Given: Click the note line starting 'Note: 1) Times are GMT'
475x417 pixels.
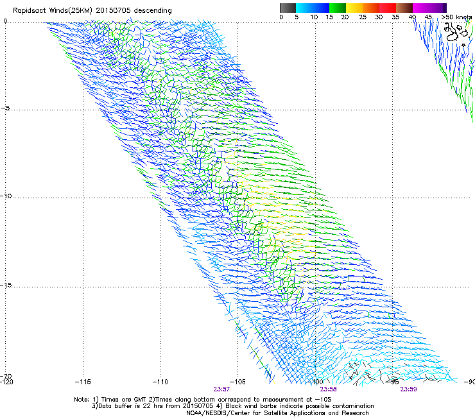Looking at the screenshot, I should (203, 400).
